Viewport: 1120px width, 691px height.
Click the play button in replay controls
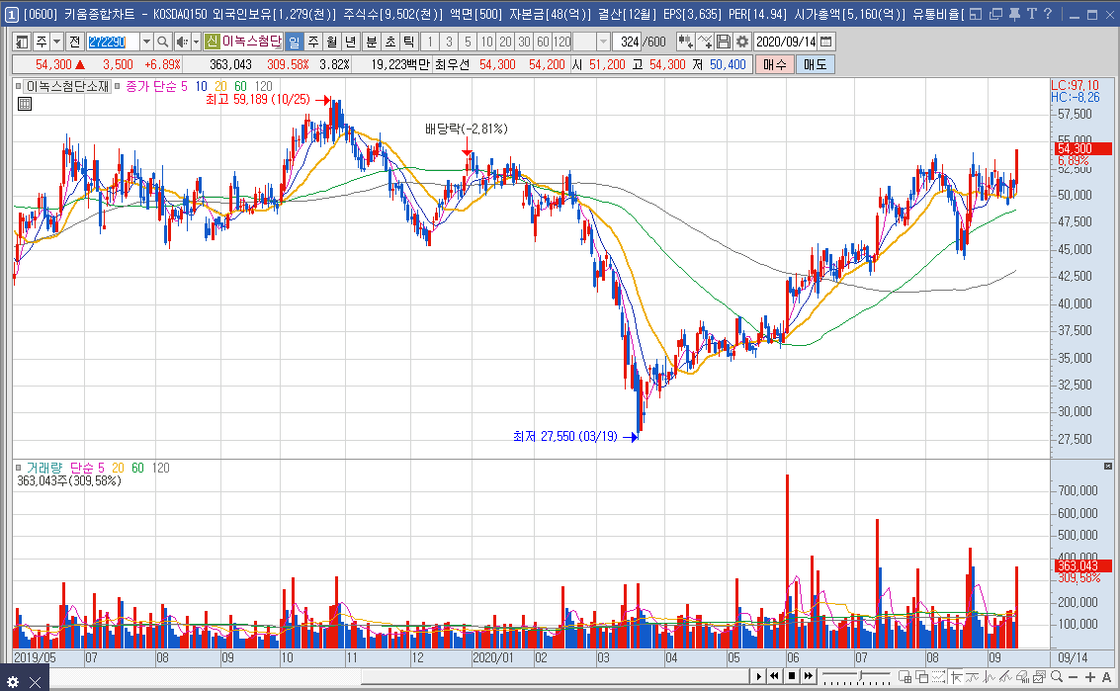tap(758, 676)
